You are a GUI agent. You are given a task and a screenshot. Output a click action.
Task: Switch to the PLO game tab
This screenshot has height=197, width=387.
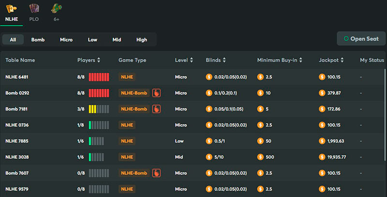33,8
